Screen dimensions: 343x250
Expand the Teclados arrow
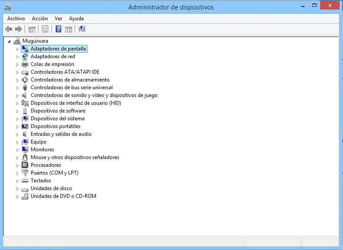(17, 181)
